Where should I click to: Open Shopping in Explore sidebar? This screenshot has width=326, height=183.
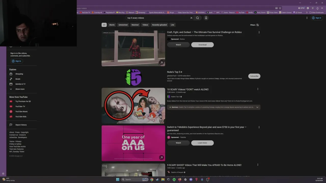tap(19, 74)
